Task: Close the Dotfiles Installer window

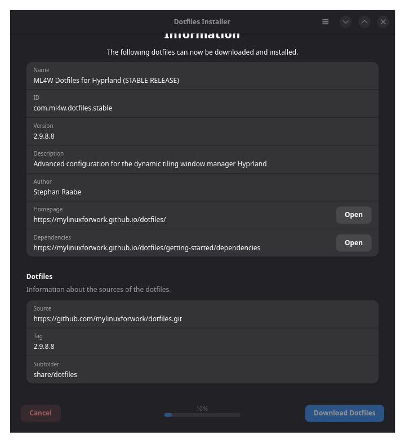Action: pos(383,22)
